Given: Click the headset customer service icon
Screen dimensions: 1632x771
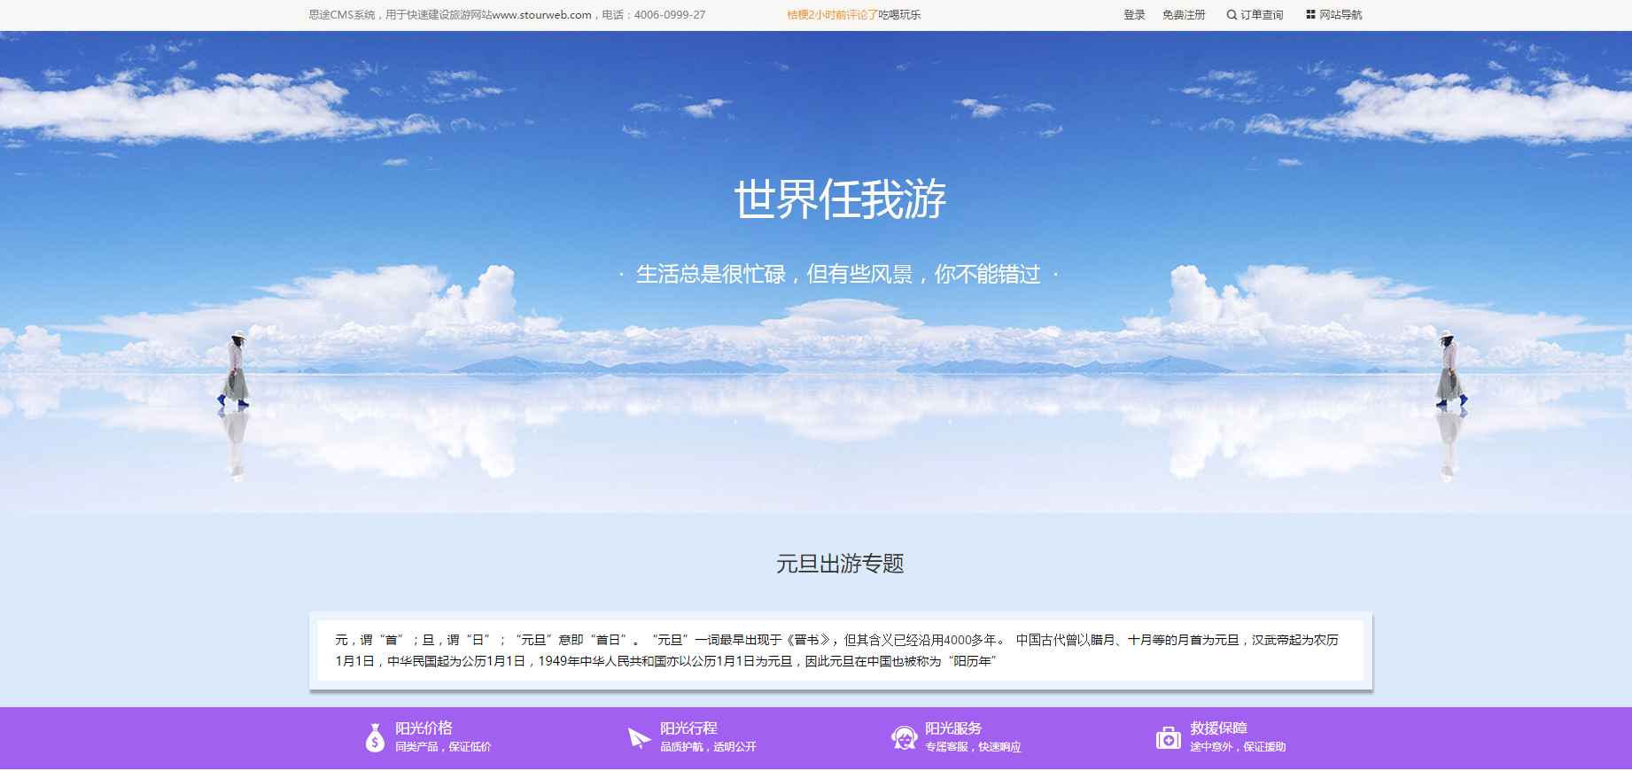Looking at the screenshot, I should click(904, 737).
